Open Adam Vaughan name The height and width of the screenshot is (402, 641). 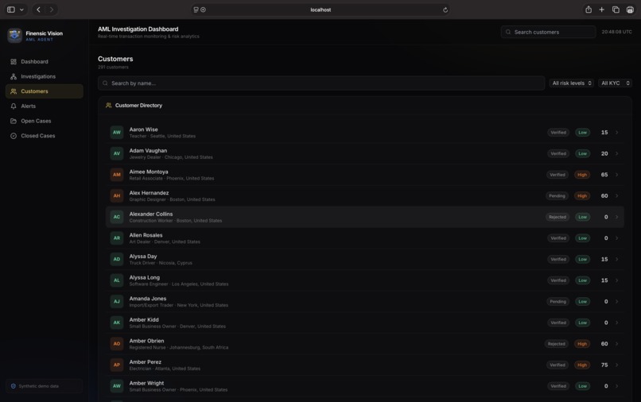tap(148, 150)
